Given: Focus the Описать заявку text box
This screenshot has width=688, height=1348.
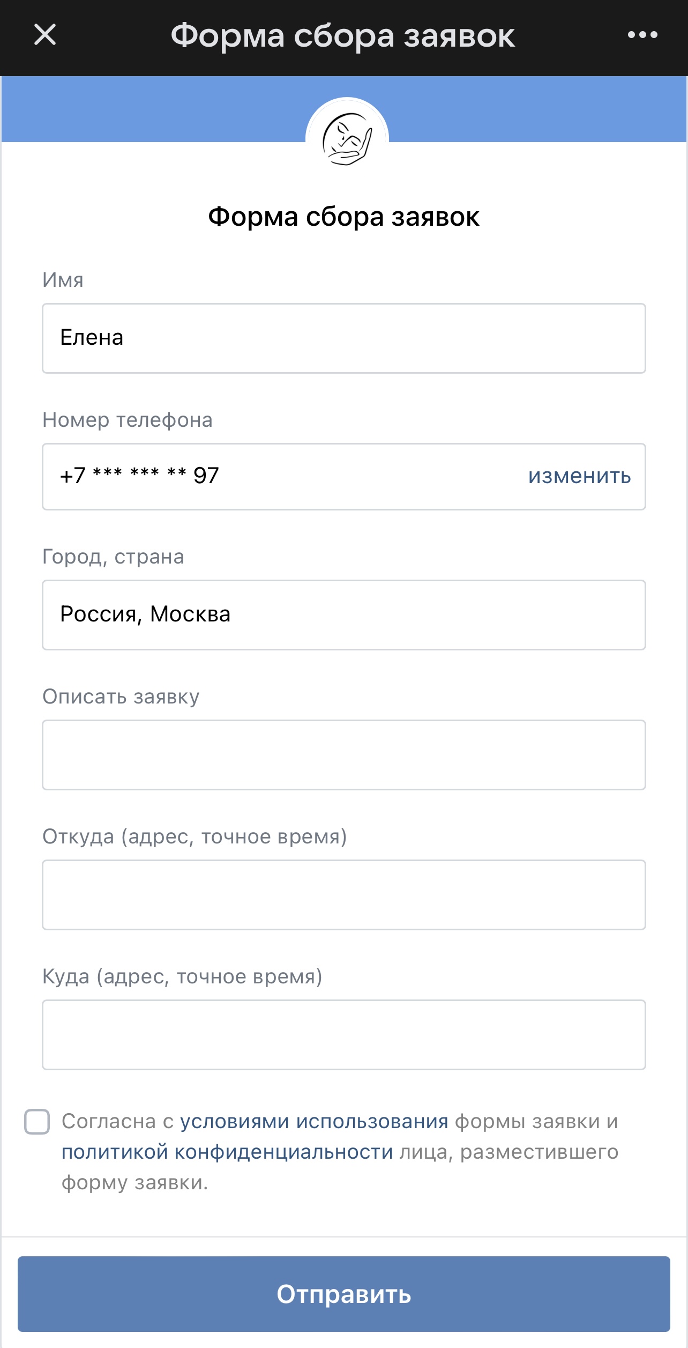Looking at the screenshot, I should point(343,754).
